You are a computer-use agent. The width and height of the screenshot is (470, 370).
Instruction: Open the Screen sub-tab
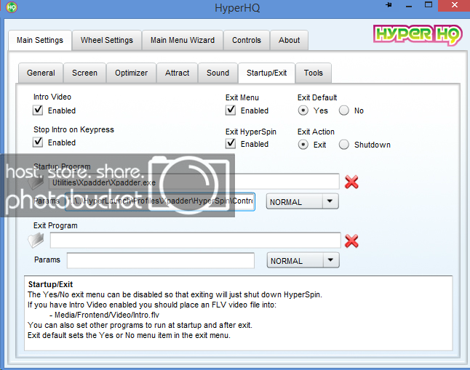pos(85,73)
